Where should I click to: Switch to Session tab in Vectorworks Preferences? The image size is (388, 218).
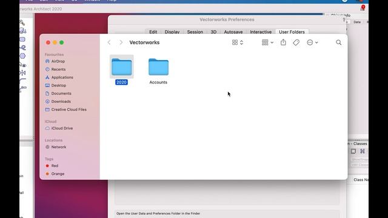point(195,32)
